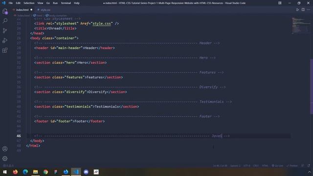Open the View menu

pyautogui.click(x=40, y=3)
